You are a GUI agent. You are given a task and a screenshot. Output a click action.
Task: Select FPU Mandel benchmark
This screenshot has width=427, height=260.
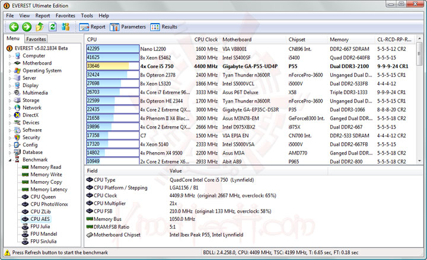pos(43,234)
